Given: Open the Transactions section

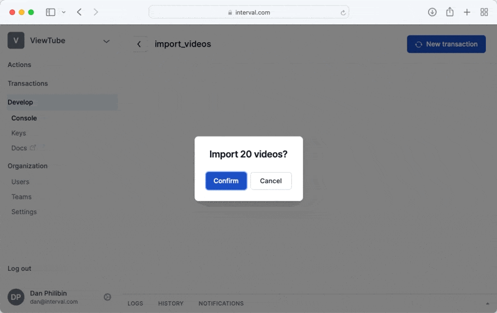Looking at the screenshot, I should (x=27, y=83).
